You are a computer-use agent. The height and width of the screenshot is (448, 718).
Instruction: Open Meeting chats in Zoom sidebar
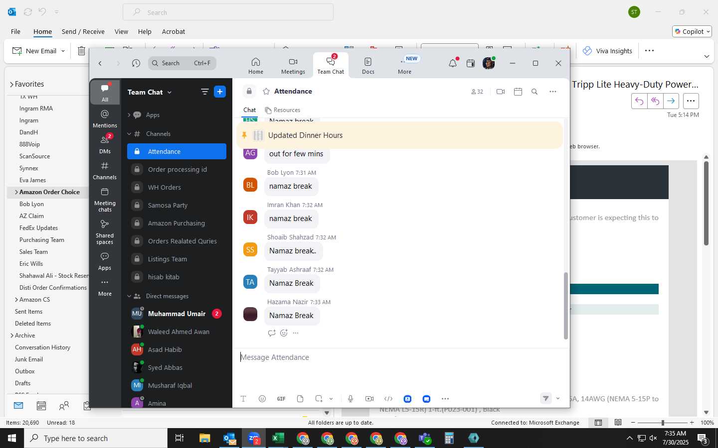tap(105, 200)
